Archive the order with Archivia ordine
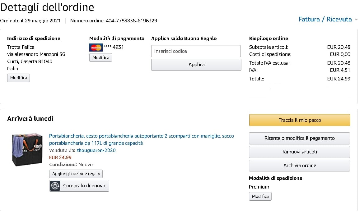Viewport: 364px width, 214px height. tap(299, 166)
